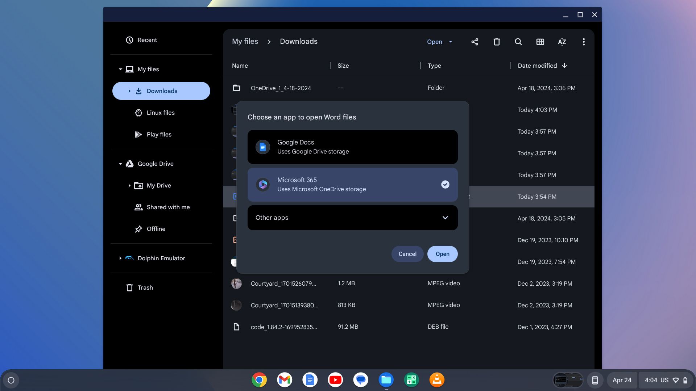Open Chrome from the shelf
This screenshot has height=391, width=696.
[259, 380]
